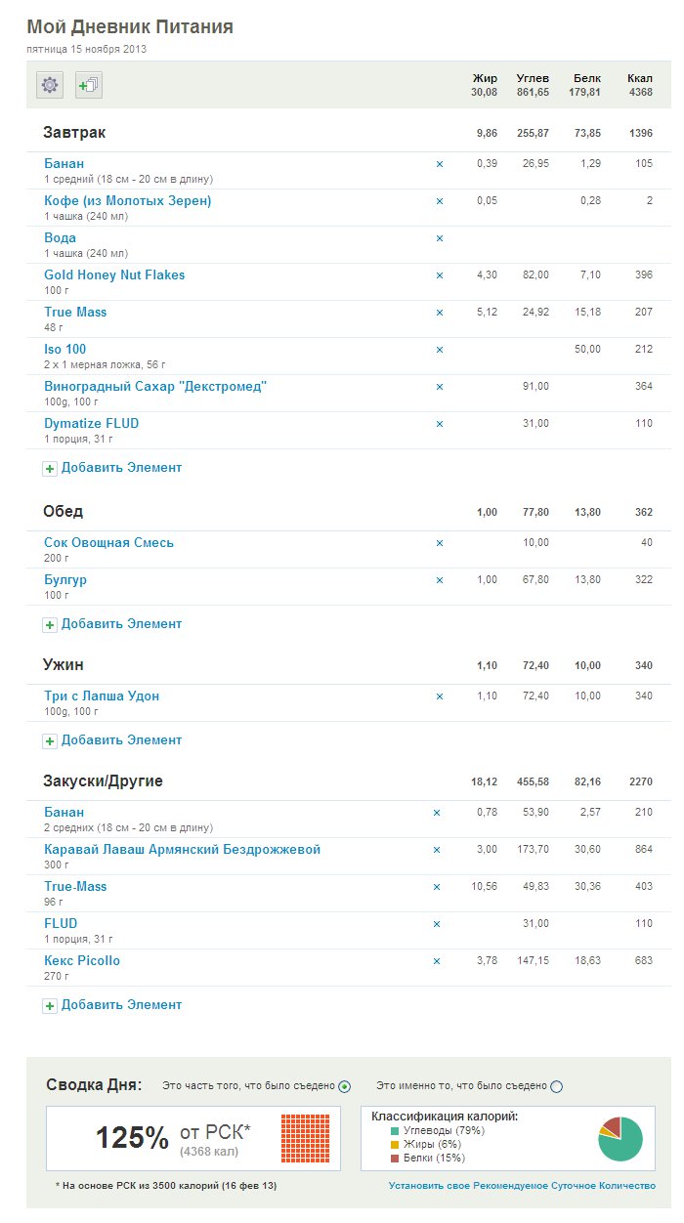Image resolution: width=684 pixels, height=1223 pixels.
Task: Click the copy meals icon beside gear
Action: [x=89, y=85]
